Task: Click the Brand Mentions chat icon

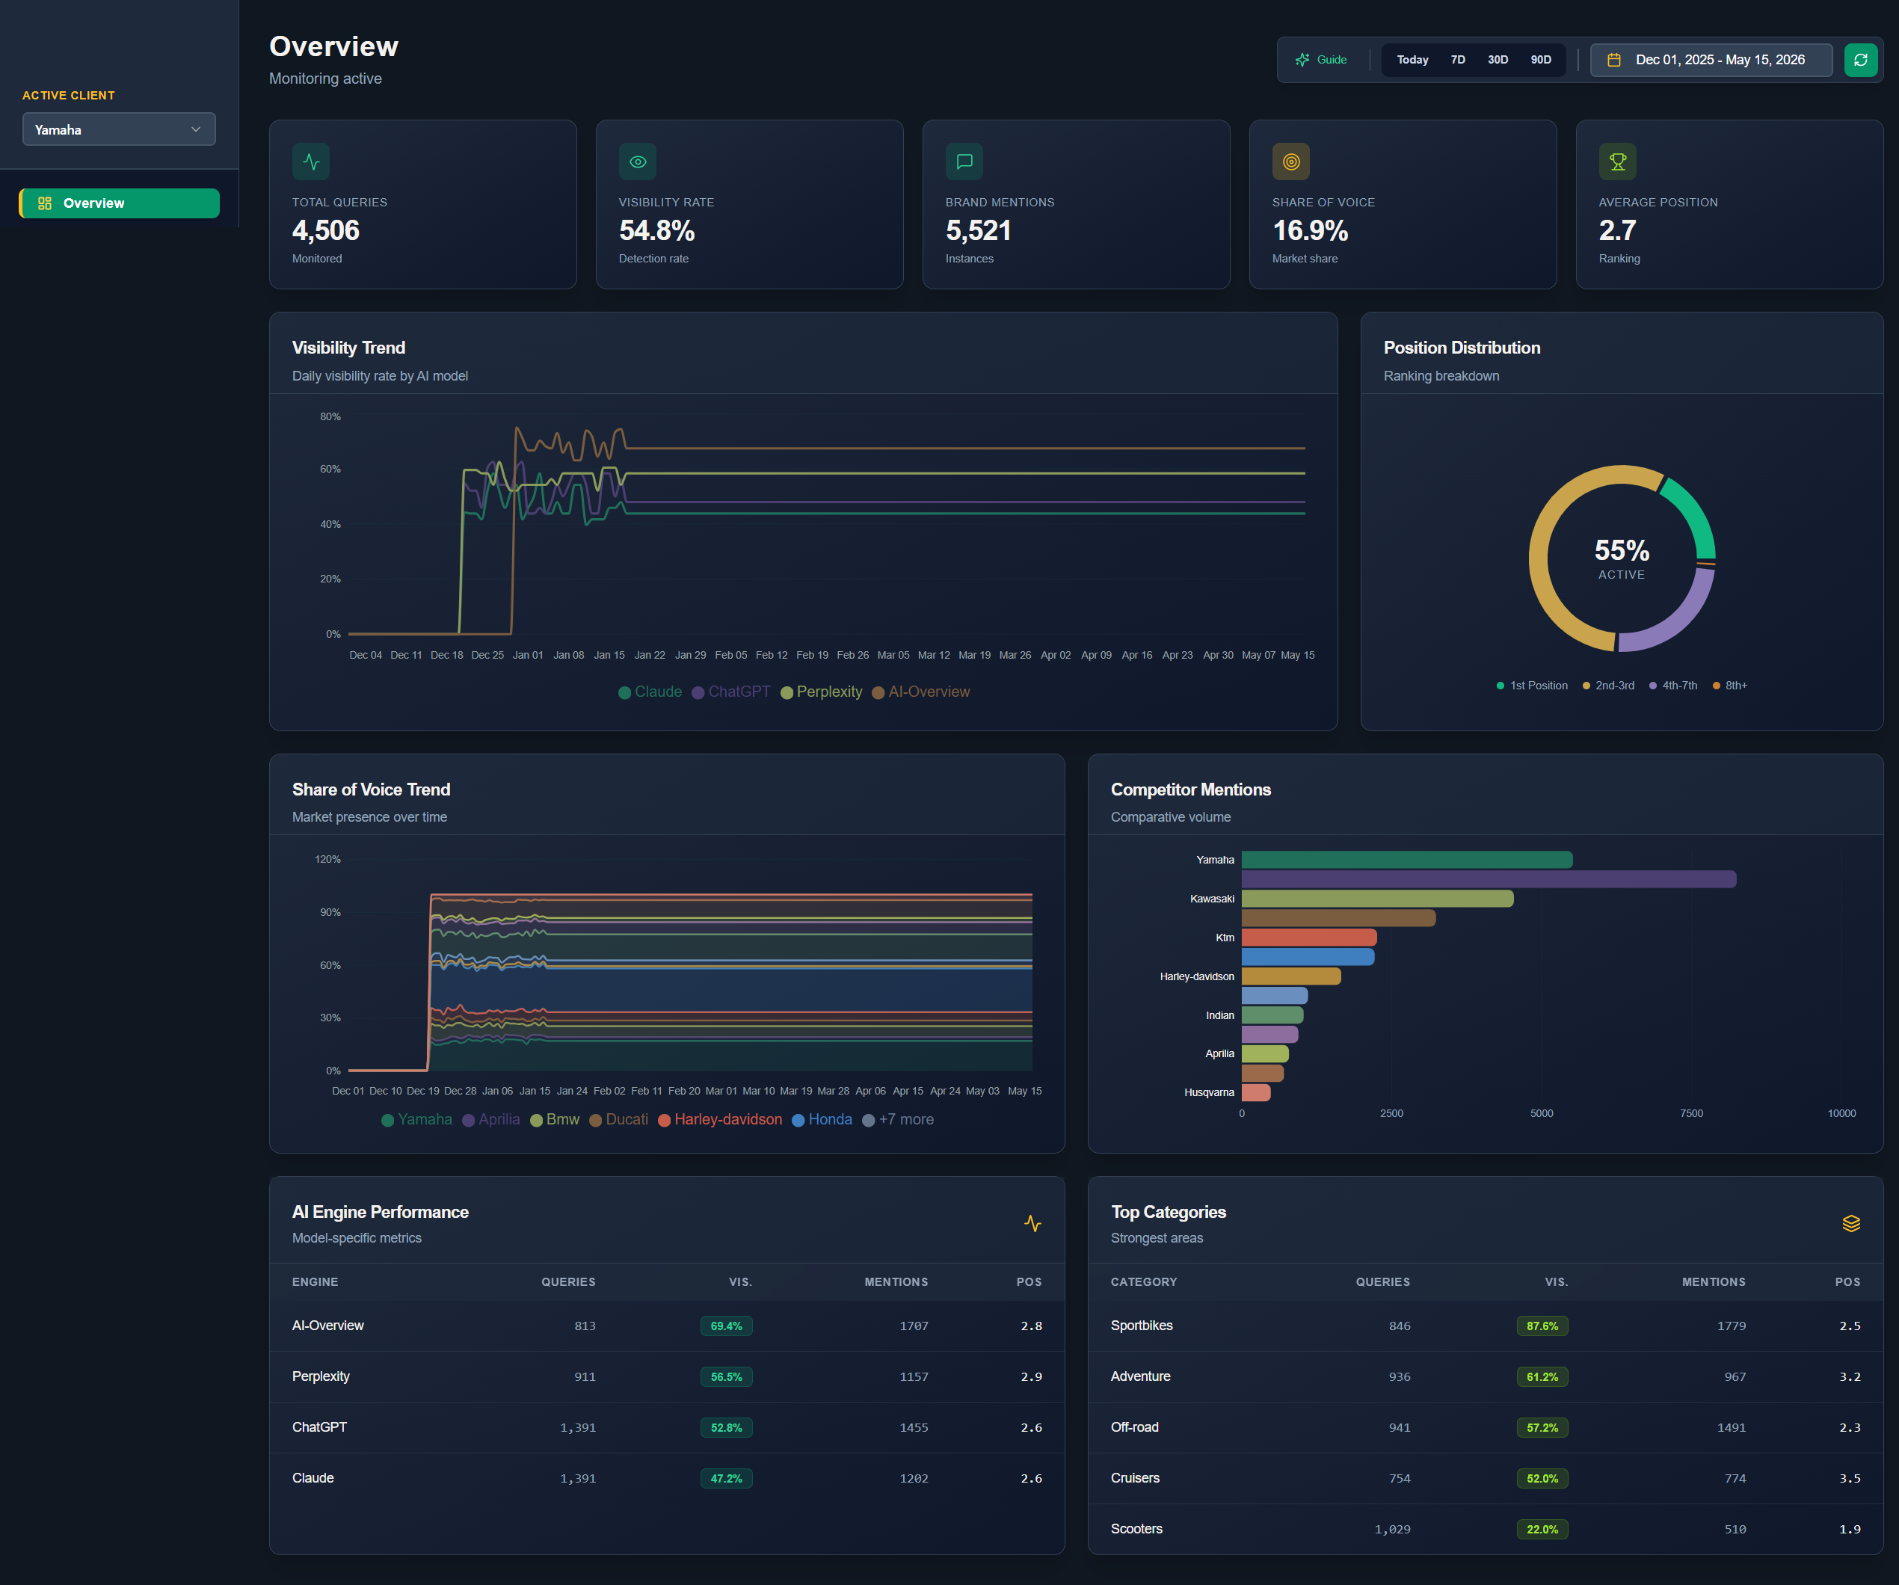Action: click(x=964, y=161)
